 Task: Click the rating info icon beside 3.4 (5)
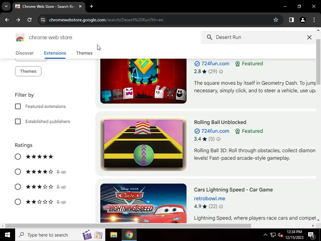218,139
